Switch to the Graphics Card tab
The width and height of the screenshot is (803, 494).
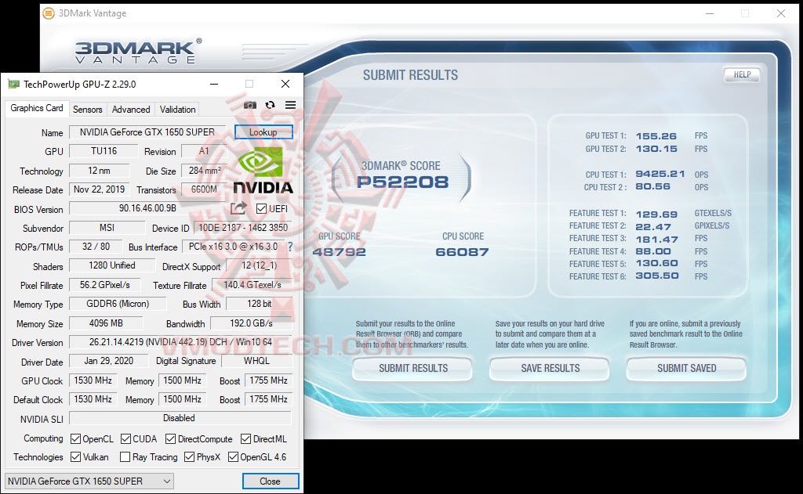tap(37, 108)
